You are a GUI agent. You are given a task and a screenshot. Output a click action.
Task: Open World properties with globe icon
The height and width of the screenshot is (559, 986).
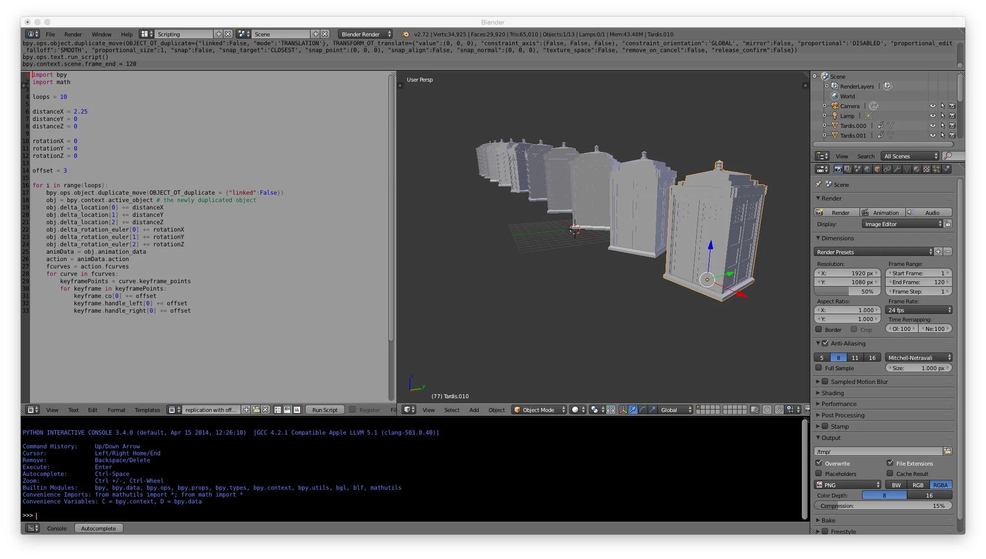click(x=867, y=169)
